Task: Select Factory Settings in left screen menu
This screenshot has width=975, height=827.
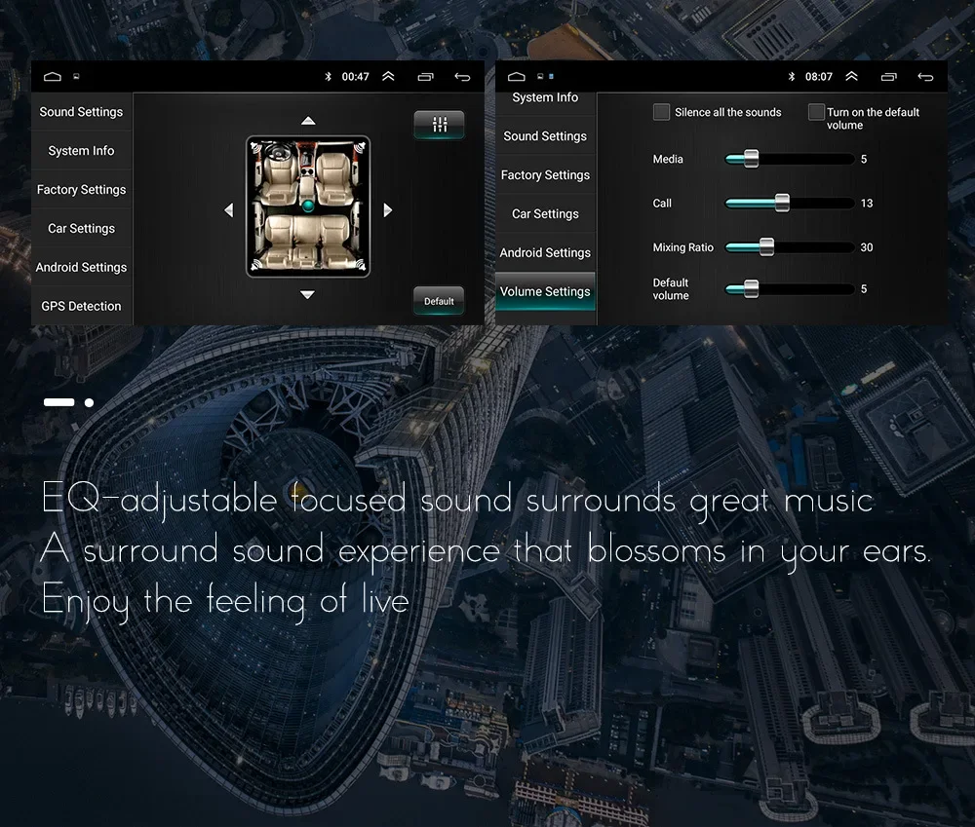Action: tap(82, 190)
